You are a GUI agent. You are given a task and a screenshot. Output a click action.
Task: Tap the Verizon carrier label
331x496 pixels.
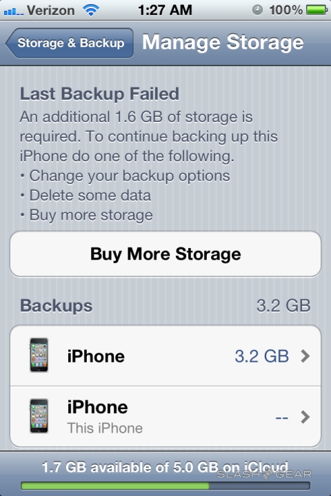pos(51,10)
